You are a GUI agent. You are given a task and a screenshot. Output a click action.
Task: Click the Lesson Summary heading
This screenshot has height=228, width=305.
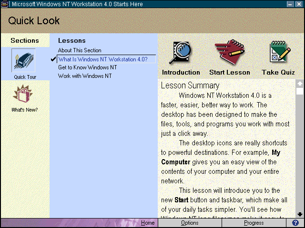[190, 85]
